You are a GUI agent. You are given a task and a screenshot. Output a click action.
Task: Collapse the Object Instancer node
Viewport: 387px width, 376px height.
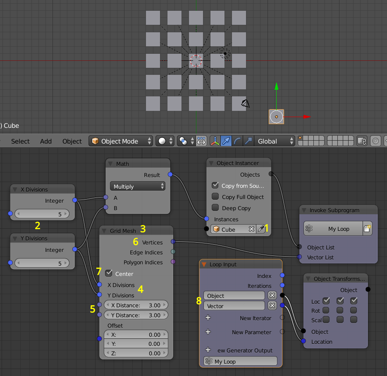(211, 163)
